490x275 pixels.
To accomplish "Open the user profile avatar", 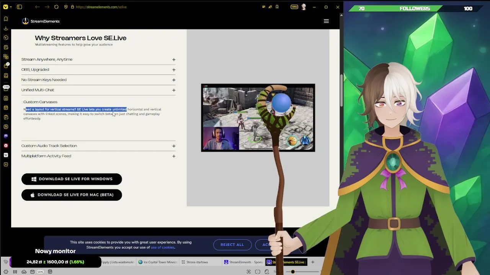I will [304, 7].
